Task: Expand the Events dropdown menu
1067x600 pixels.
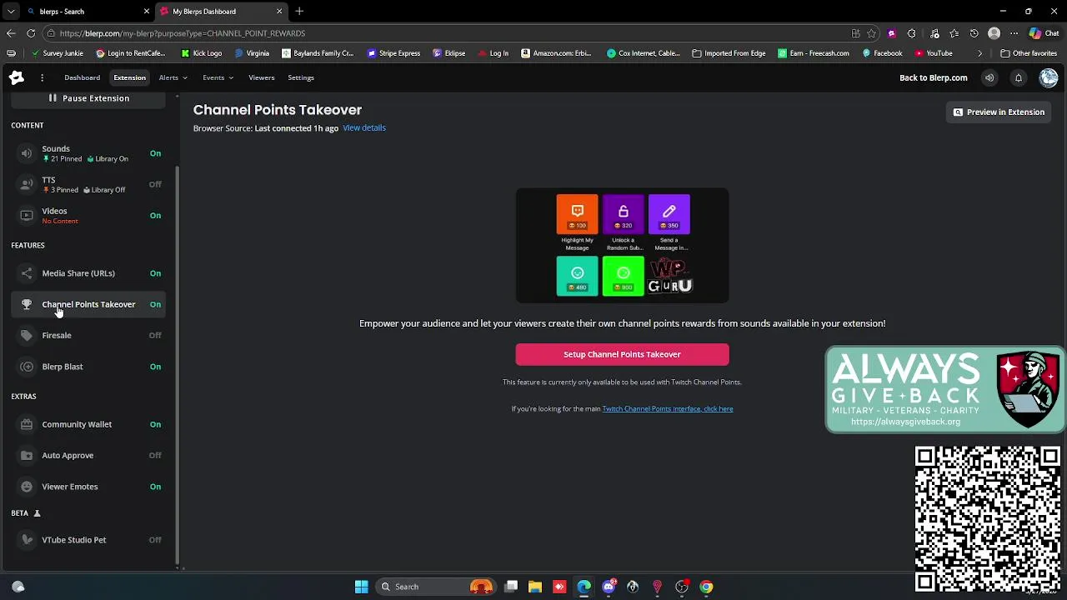Action: [x=218, y=77]
